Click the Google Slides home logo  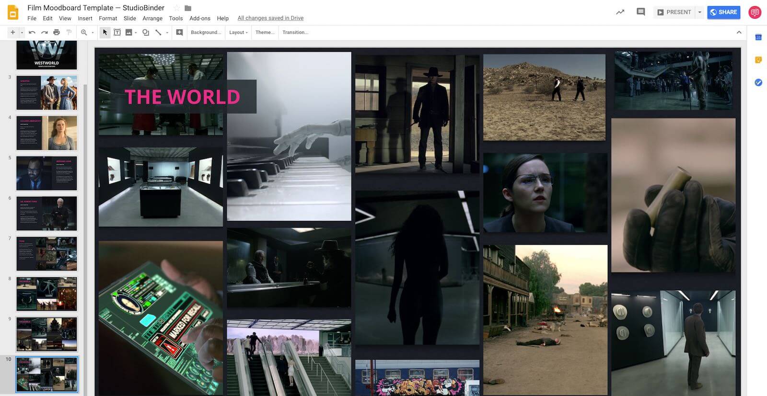pos(13,12)
